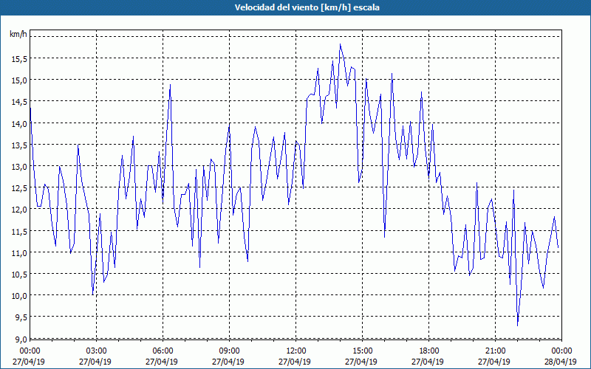Select the '14,5' y-axis label
This screenshot has height=369, width=591.
(x=19, y=102)
